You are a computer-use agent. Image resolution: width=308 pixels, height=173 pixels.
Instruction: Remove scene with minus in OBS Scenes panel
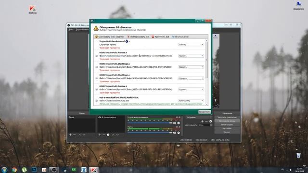[75, 135]
